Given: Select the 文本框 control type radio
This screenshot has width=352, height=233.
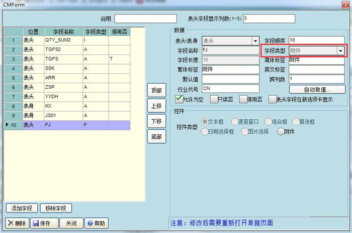Looking at the screenshot, I should 205,121.
